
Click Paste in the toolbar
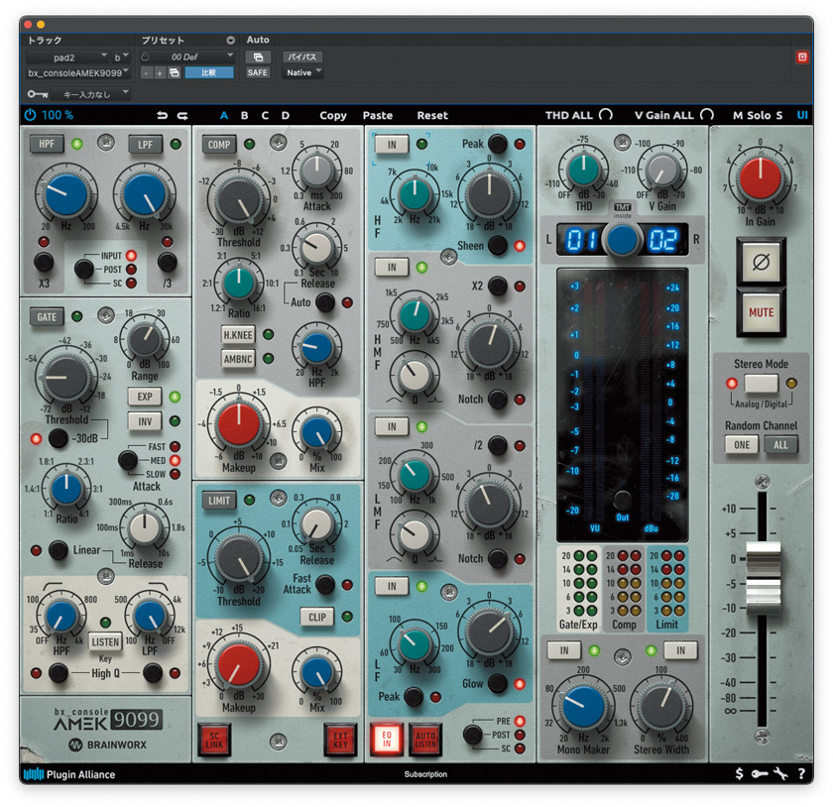click(378, 115)
